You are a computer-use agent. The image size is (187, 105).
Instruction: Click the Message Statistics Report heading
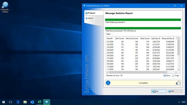click(x=119, y=13)
